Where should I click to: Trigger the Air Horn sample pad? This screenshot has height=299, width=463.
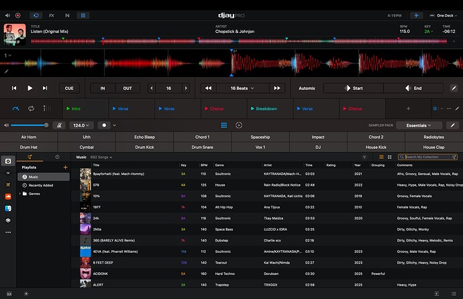[x=29, y=137]
